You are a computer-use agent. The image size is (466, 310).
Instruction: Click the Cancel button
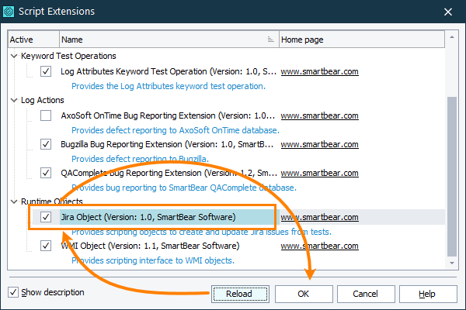pos(365,294)
